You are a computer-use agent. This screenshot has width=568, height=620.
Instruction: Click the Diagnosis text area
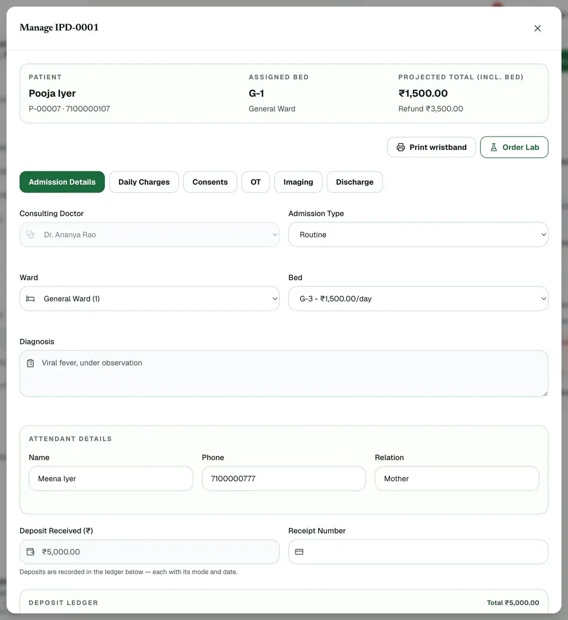coord(284,374)
